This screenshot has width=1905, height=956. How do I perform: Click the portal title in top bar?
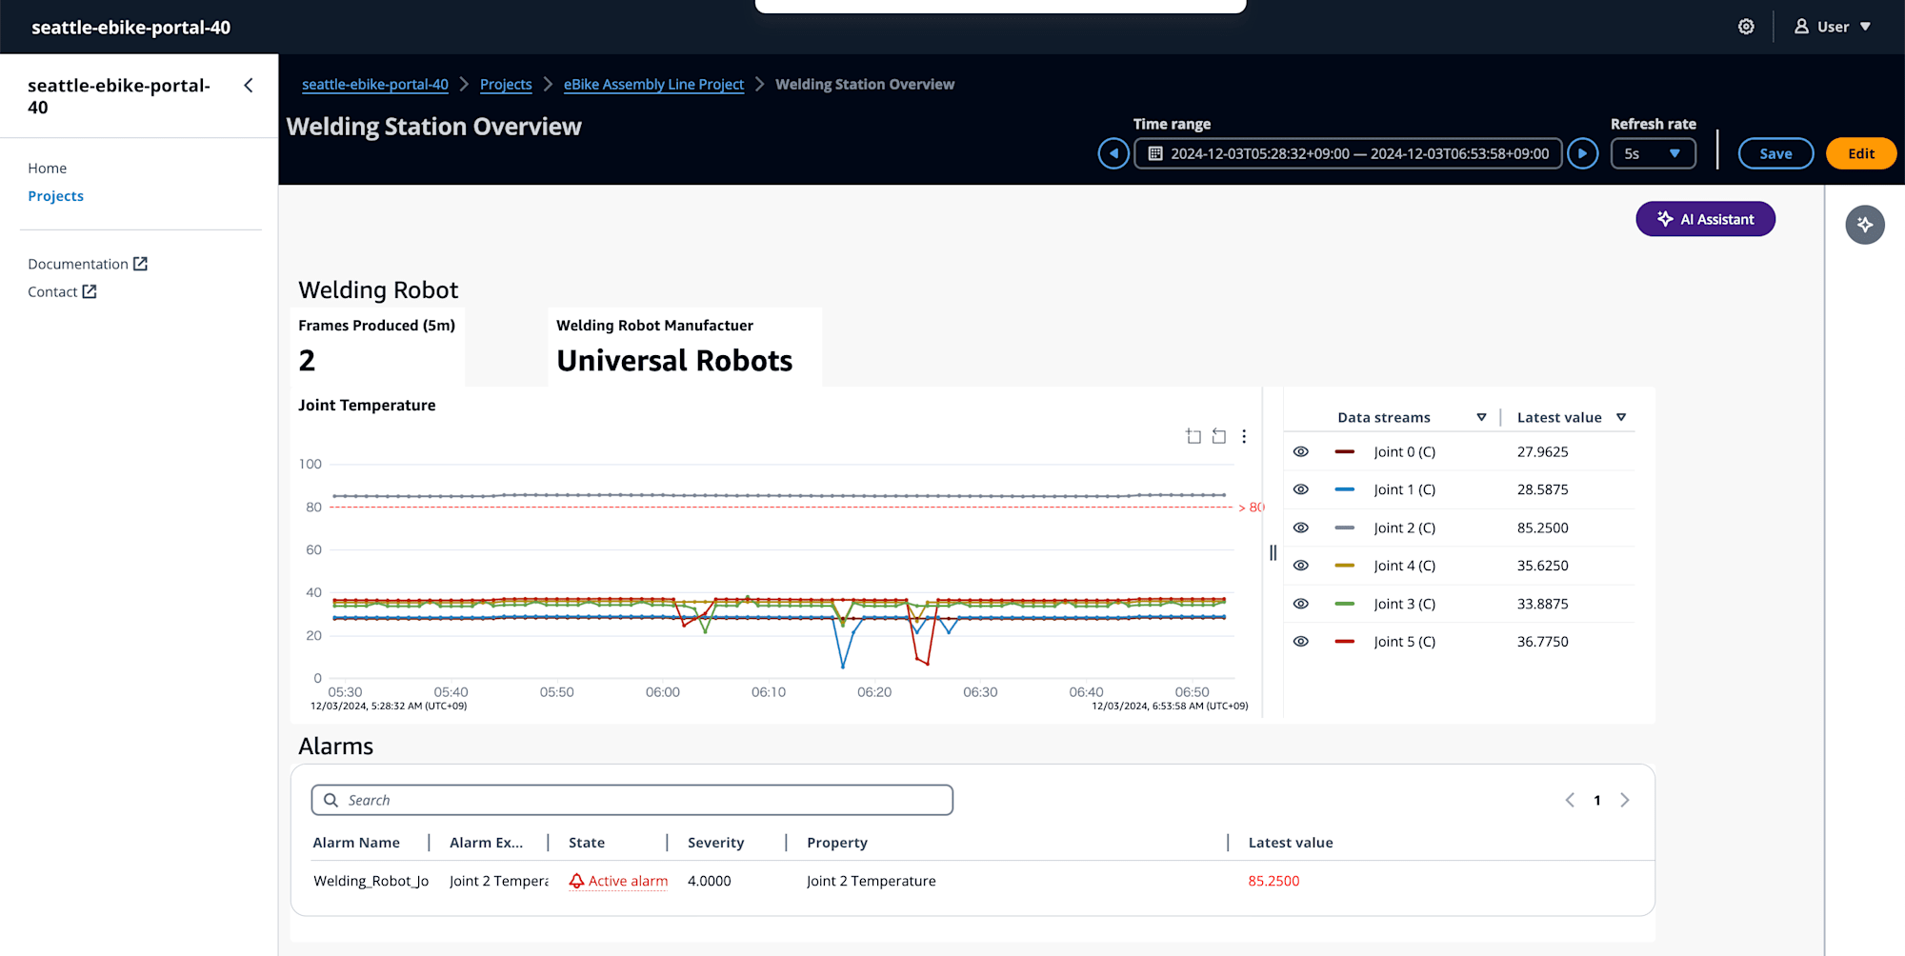click(x=131, y=27)
